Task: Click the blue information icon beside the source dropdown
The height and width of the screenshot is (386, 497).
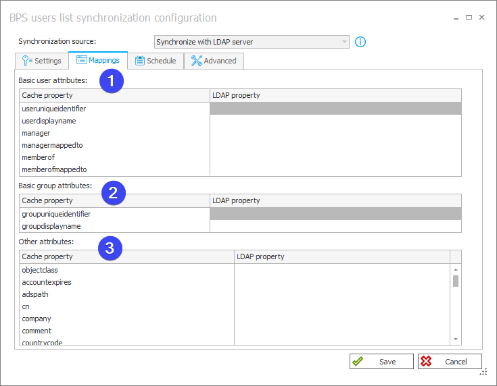Action: pyautogui.click(x=360, y=42)
